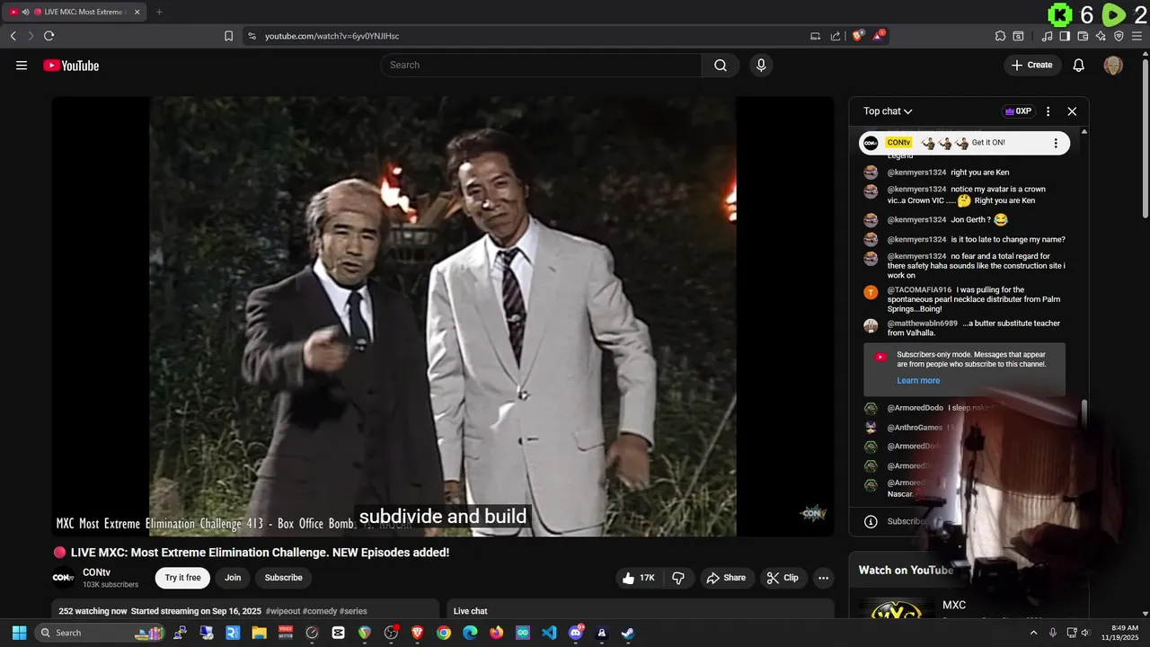This screenshot has height=647, width=1150.
Task: Dislike the video
Action: [x=678, y=578]
